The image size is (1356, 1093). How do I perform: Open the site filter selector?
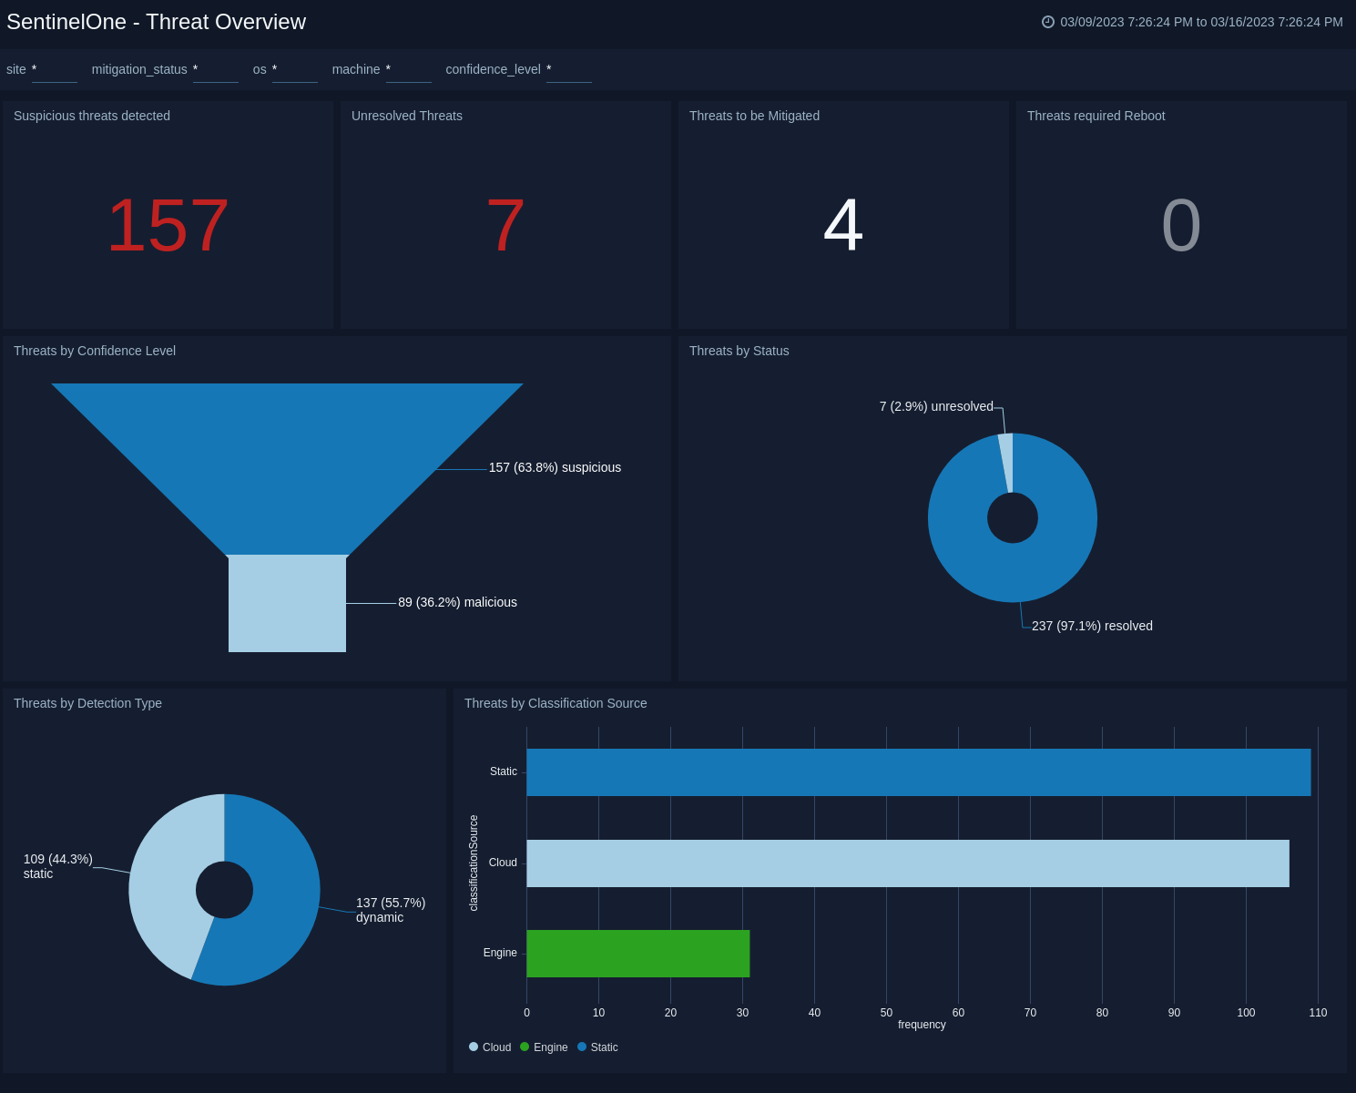[x=54, y=70]
